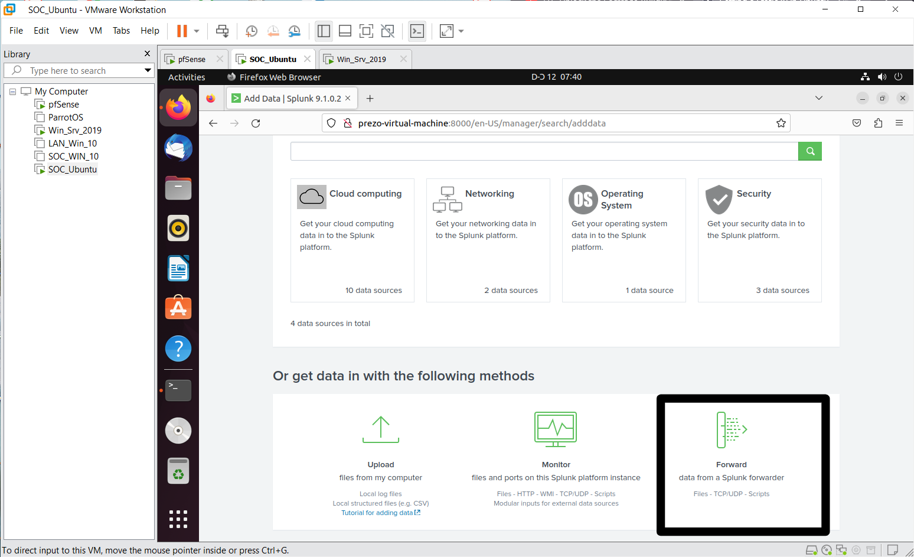
Task: Close the VMware Library panel
Action: click(147, 54)
